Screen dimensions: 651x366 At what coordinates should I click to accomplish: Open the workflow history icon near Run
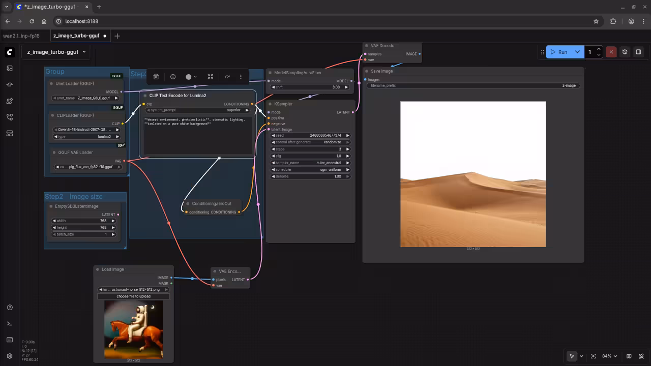625,52
